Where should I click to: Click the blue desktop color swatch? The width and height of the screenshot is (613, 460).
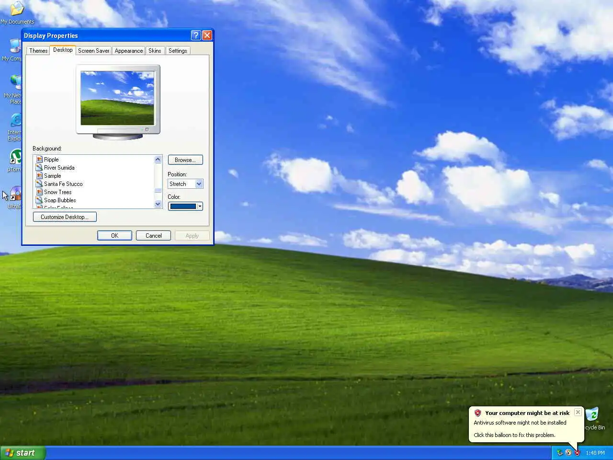(x=183, y=207)
